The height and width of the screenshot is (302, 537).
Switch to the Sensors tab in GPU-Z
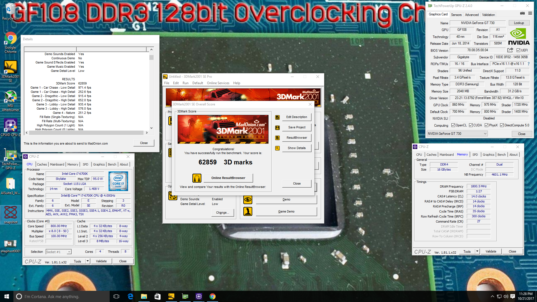(x=456, y=15)
